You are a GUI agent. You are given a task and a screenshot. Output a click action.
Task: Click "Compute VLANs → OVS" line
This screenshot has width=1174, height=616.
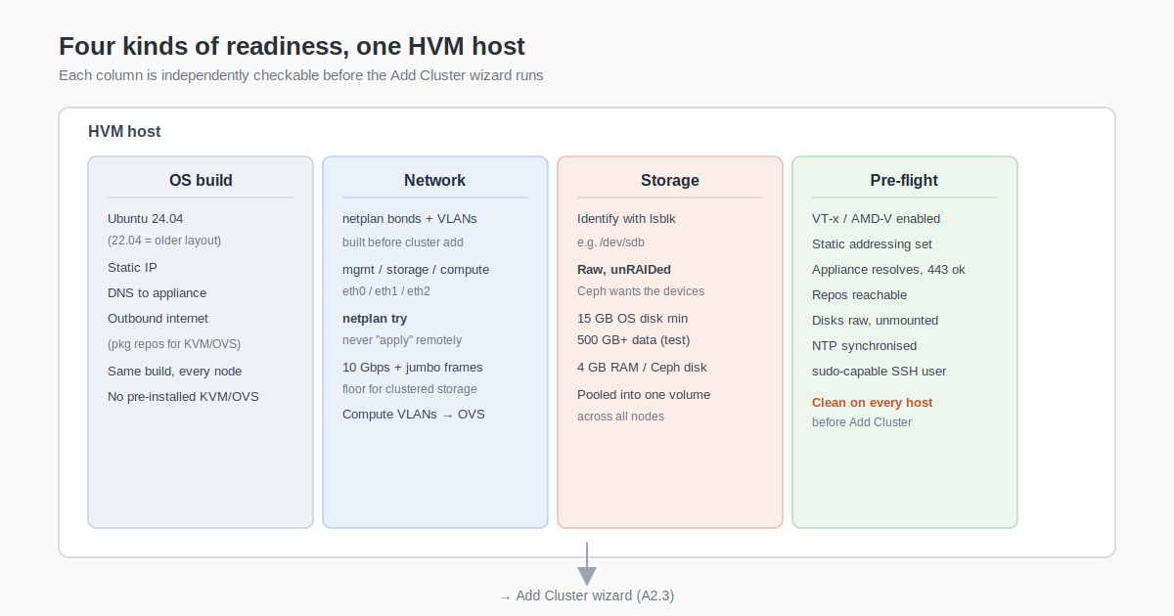[x=413, y=415]
